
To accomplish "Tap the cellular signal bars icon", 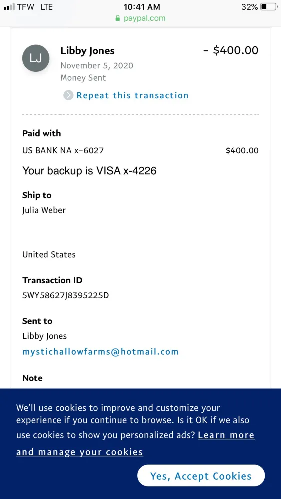I will [x=9, y=7].
